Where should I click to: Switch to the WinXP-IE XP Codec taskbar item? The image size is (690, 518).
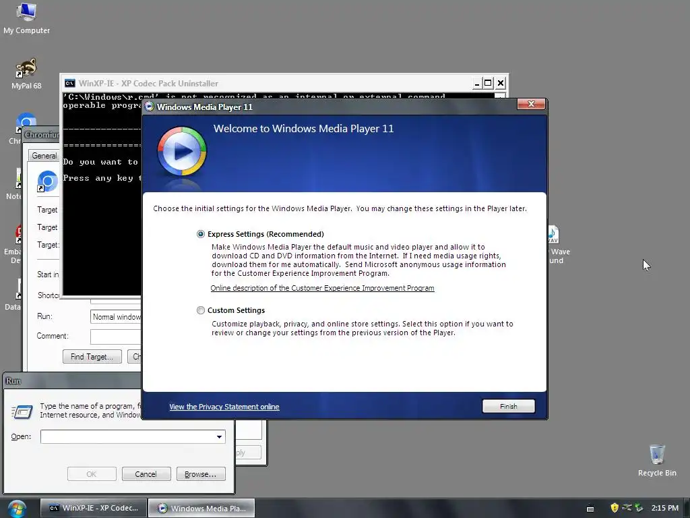click(93, 508)
